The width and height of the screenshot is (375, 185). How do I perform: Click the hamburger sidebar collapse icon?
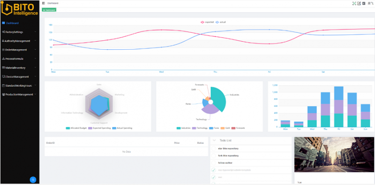tap(43, 3)
